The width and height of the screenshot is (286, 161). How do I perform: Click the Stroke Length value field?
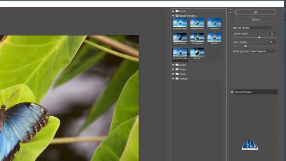pos(273,34)
